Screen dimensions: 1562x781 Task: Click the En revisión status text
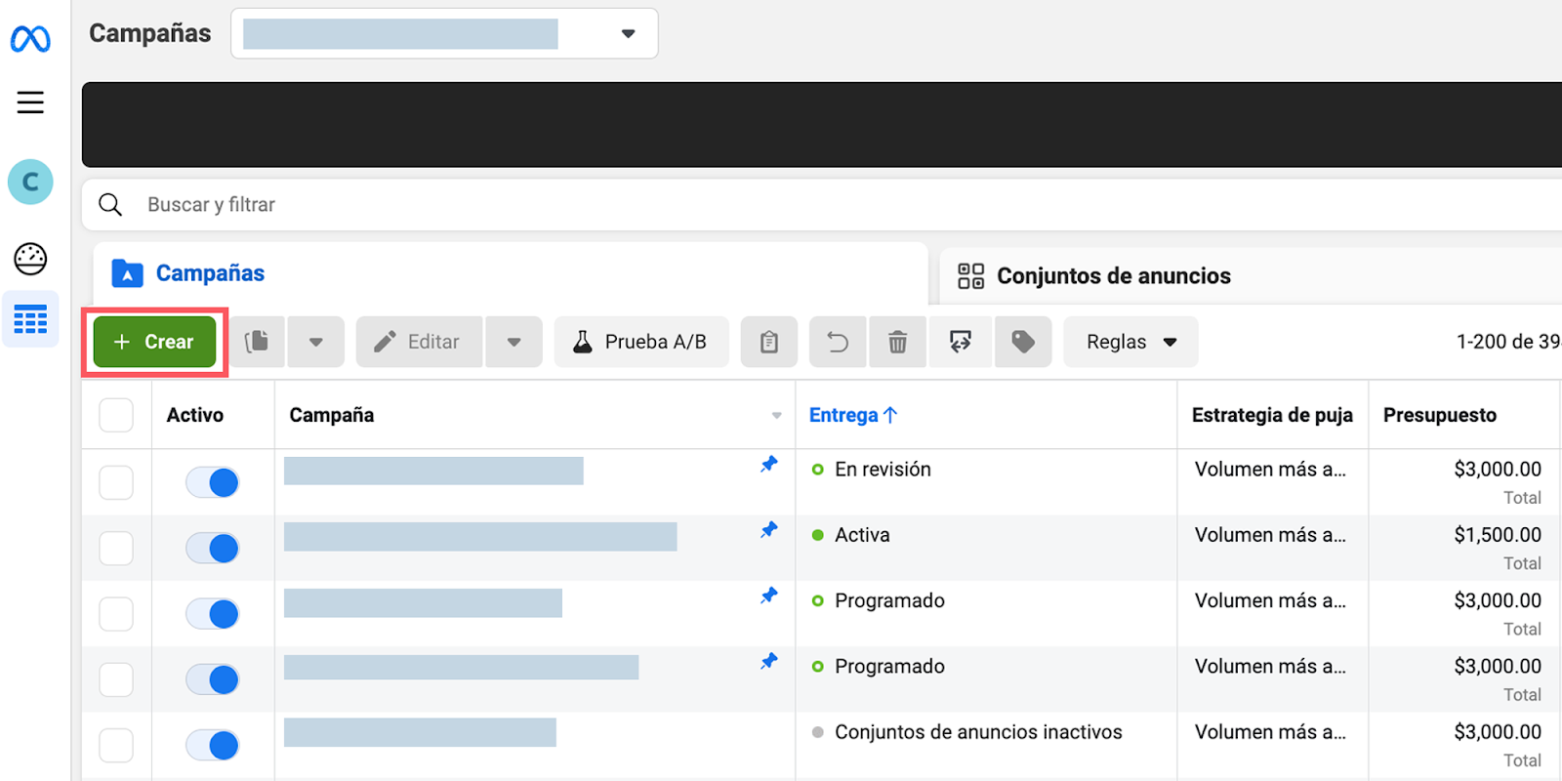coord(883,470)
